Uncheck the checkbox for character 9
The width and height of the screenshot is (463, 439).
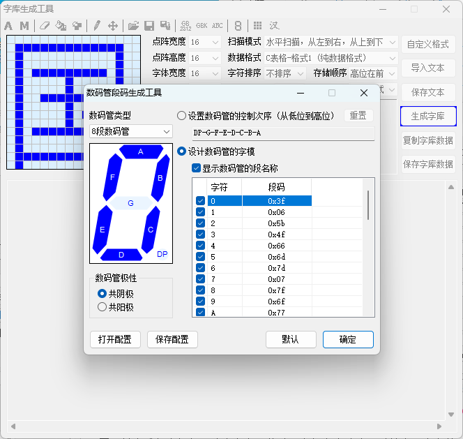pyautogui.click(x=200, y=302)
